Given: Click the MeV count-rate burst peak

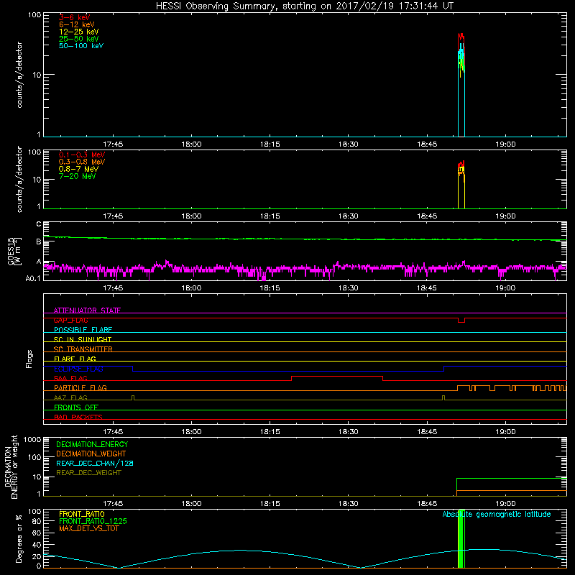Looking at the screenshot, I should tap(461, 164).
